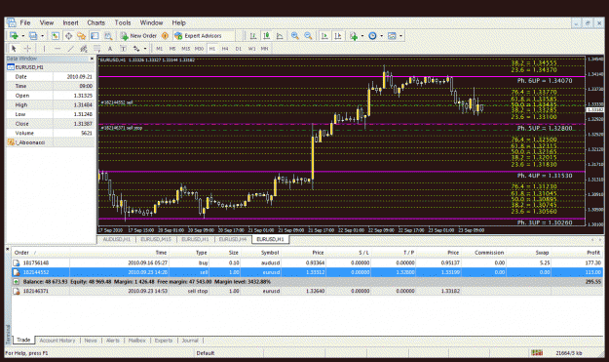Open the Insert menu

click(x=70, y=22)
